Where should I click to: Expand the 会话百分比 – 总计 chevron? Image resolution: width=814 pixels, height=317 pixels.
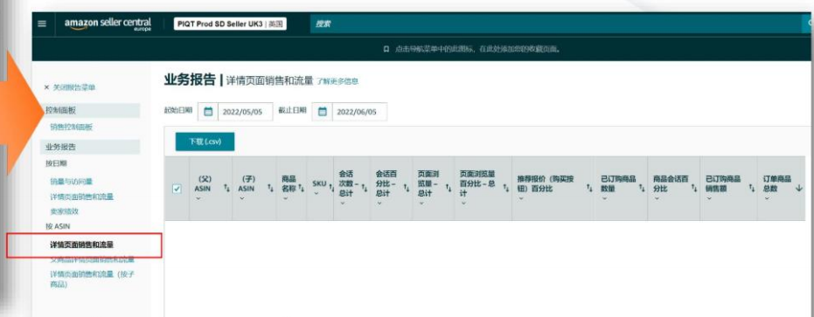pos(379,203)
